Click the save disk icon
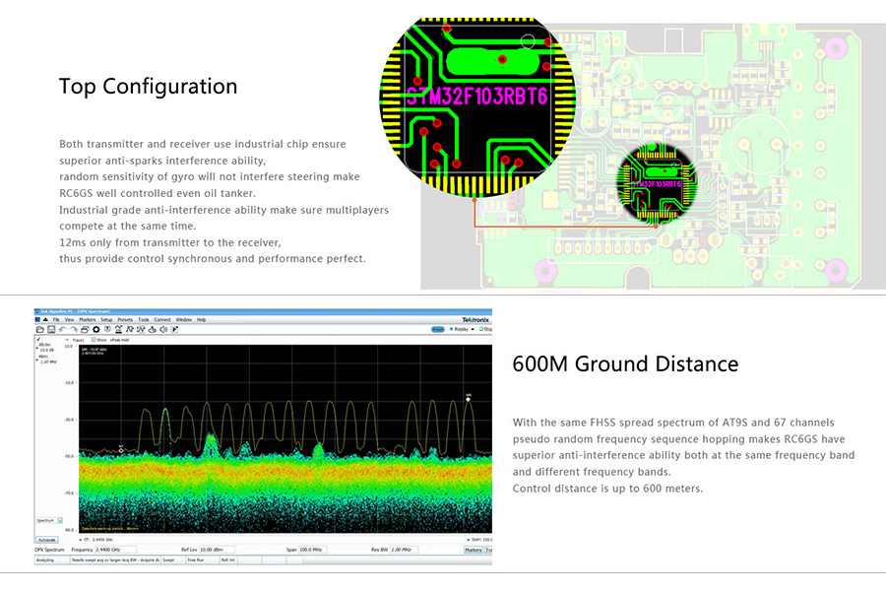This screenshot has height=591, width=886. click(x=51, y=330)
